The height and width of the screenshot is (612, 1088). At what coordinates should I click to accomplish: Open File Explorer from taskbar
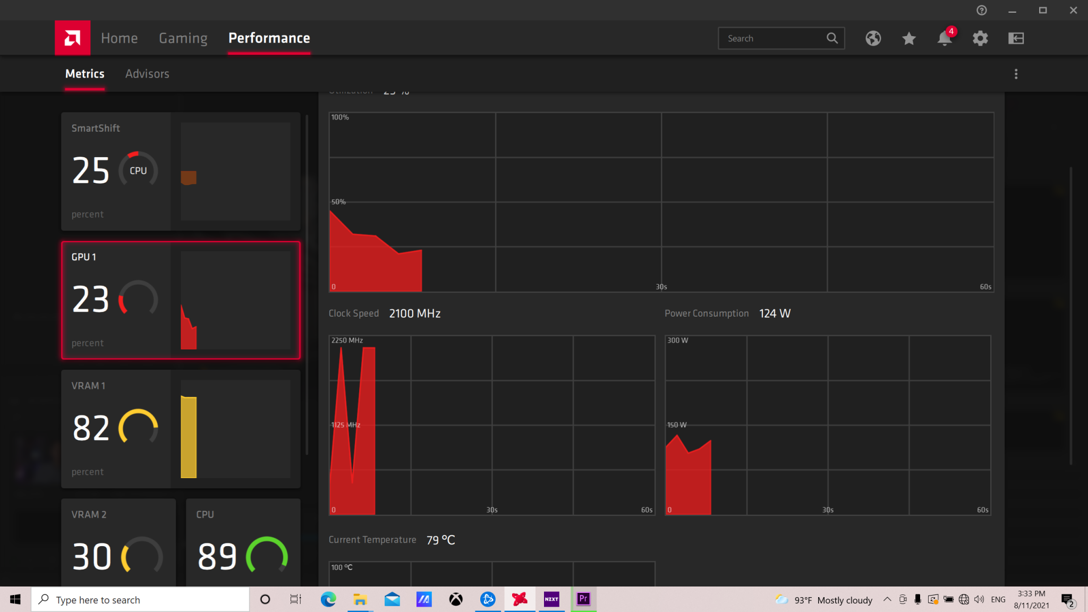[x=360, y=599]
